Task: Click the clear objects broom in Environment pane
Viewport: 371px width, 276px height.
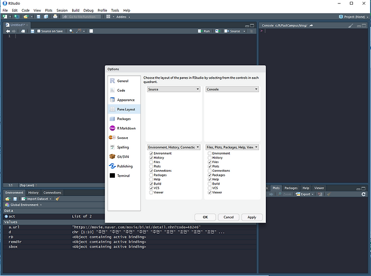Action: [x=57, y=199]
